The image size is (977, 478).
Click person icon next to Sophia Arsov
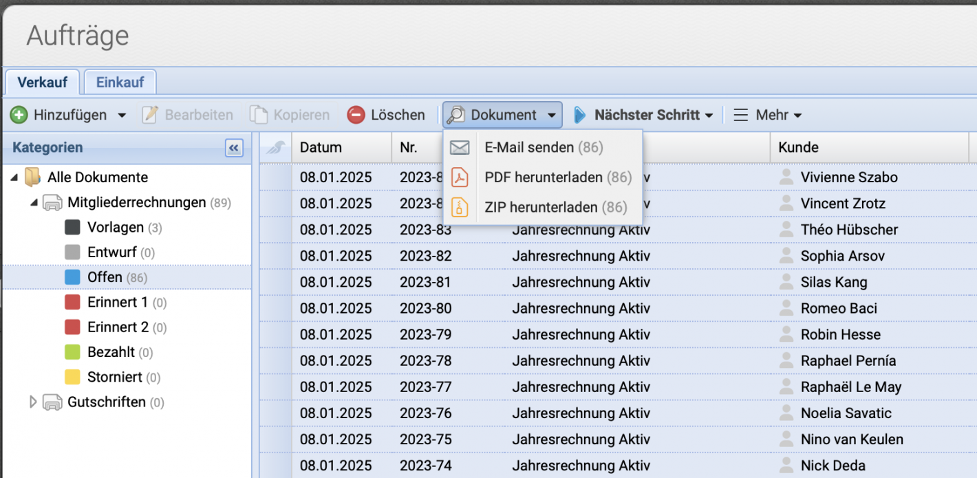(786, 255)
